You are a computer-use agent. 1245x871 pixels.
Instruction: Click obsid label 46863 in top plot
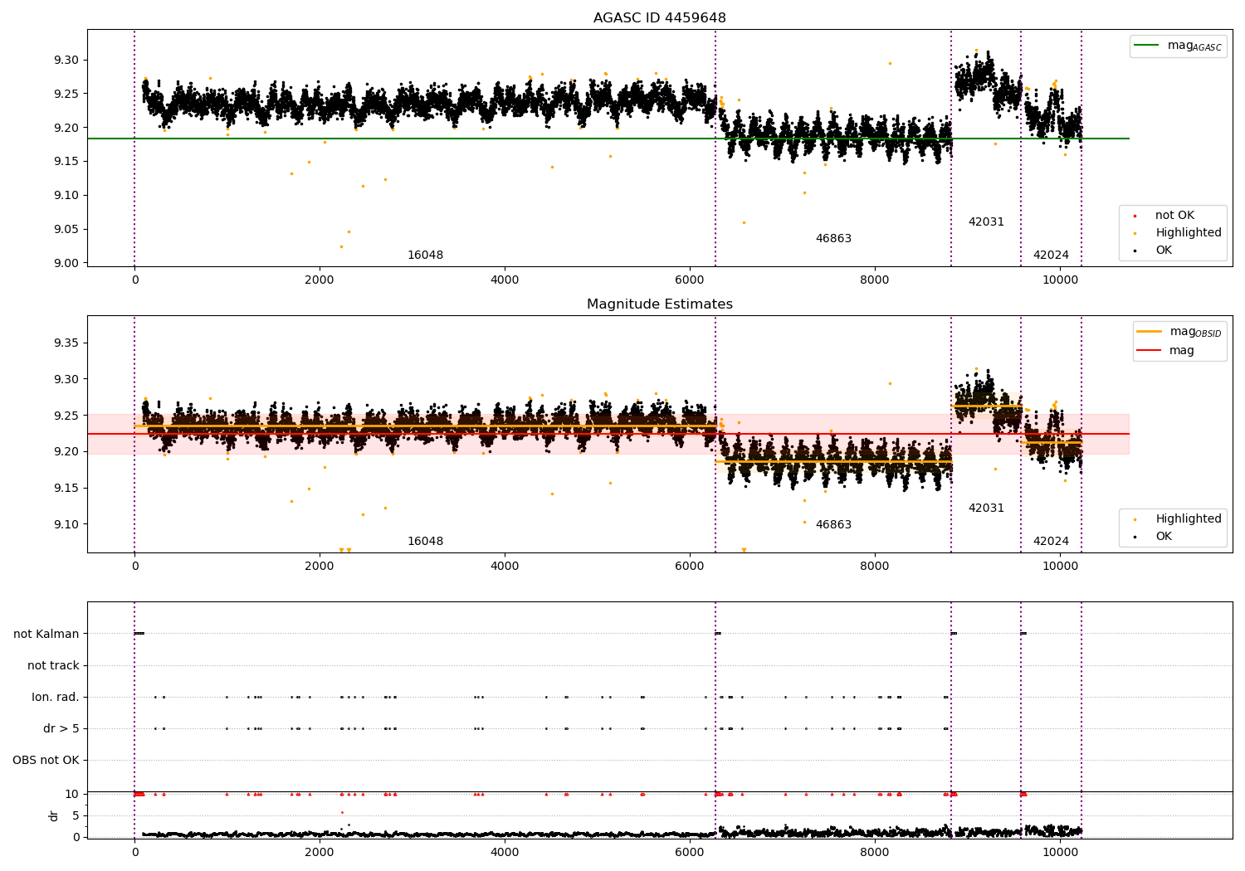(x=833, y=239)
